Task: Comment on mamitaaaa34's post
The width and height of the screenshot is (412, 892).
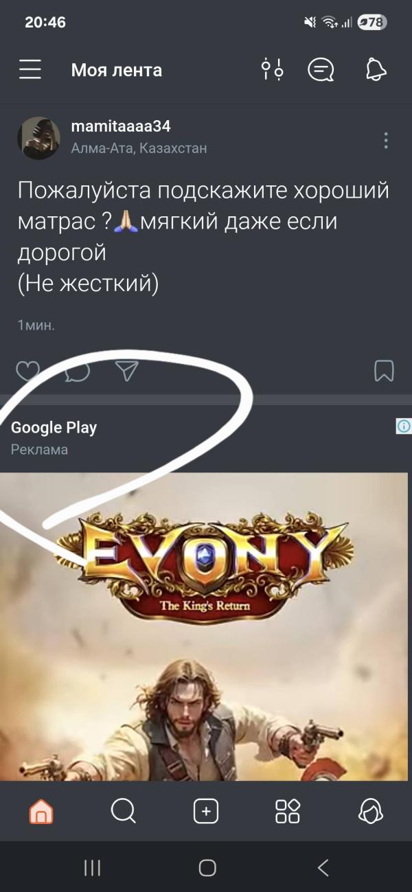Action: point(78,371)
